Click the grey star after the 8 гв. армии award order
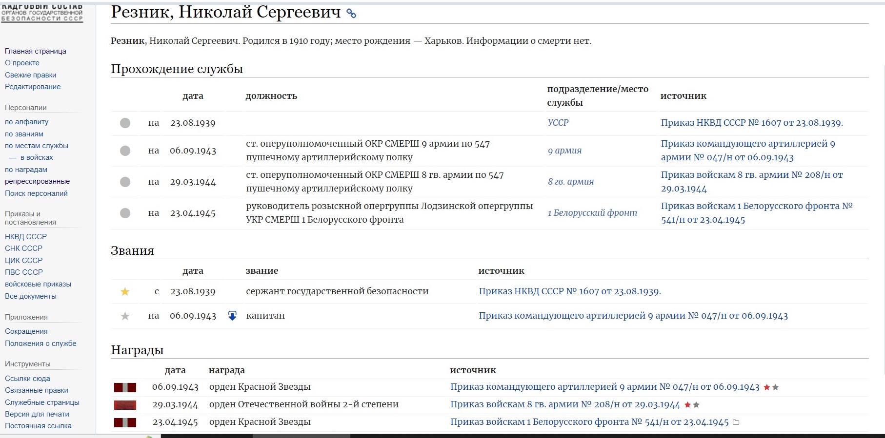The height and width of the screenshot is (438, 885). coord(697,405)
